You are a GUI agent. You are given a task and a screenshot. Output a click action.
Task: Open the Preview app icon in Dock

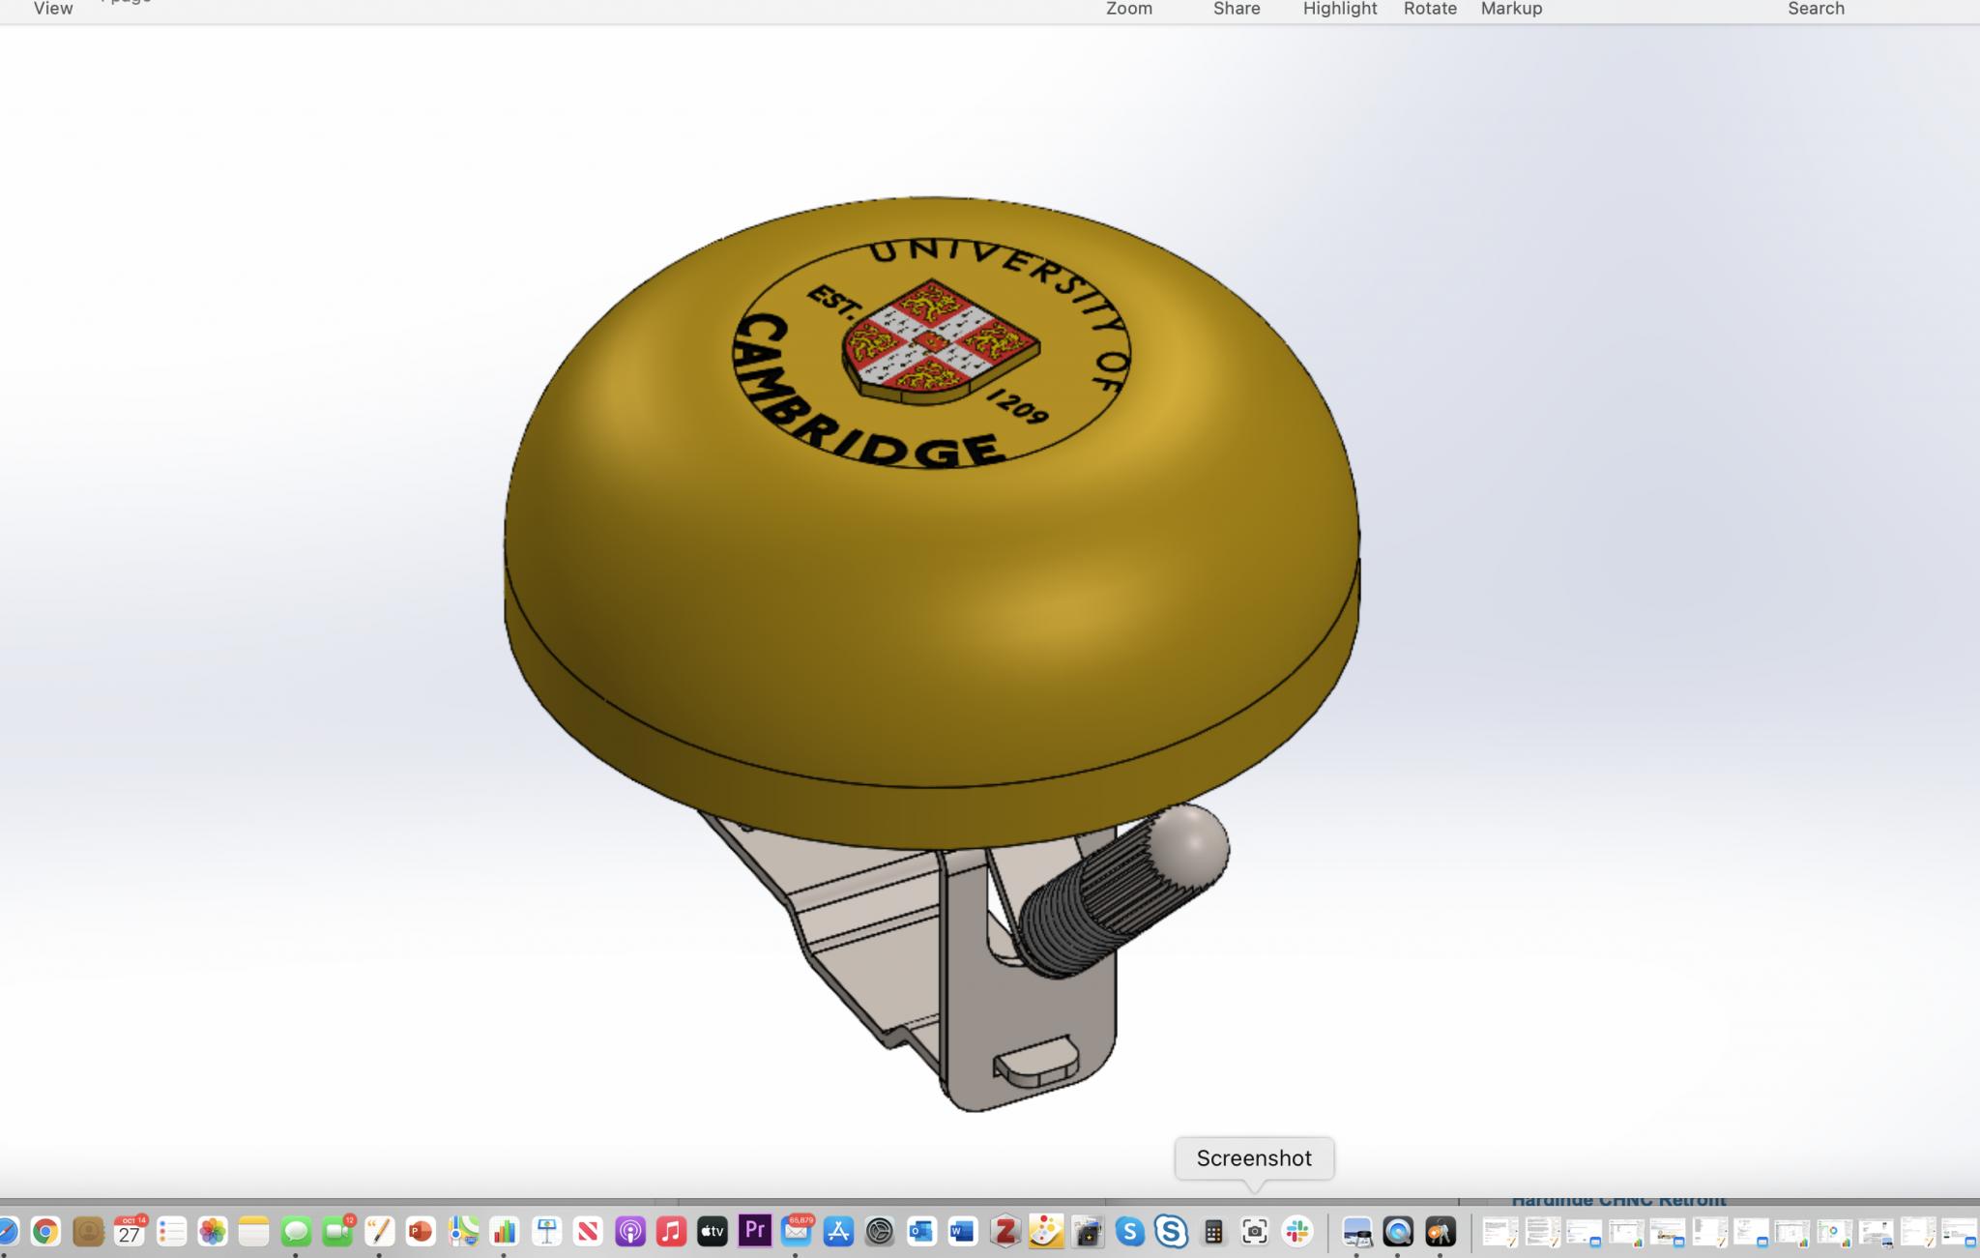[x=1356, y=1232]
